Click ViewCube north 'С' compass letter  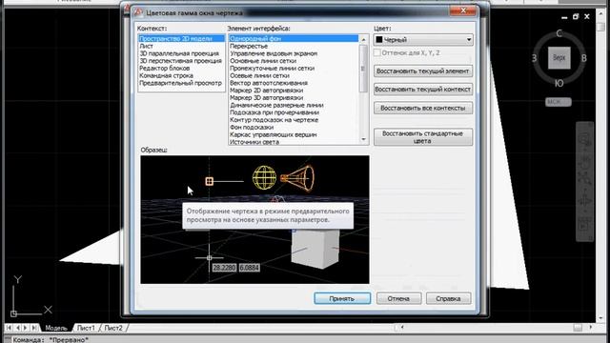coord(559,33)
